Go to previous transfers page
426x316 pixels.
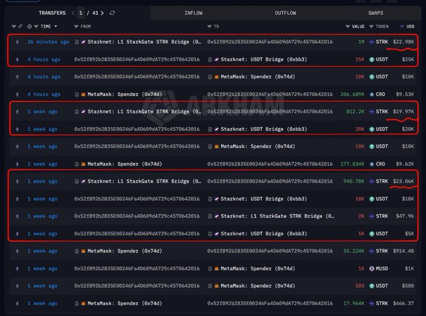[73, 13]
